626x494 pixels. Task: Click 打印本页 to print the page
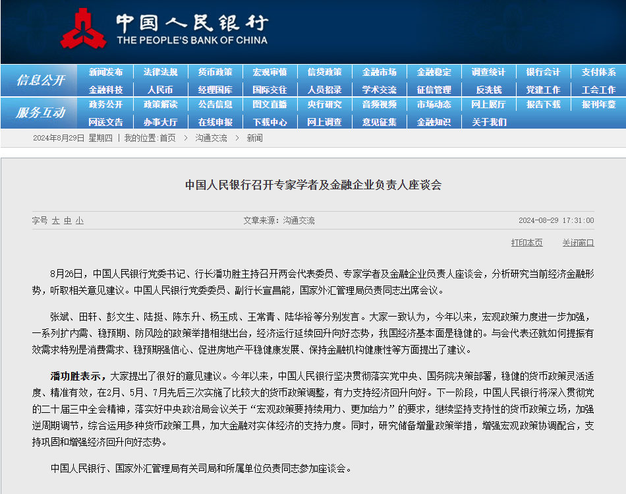click(526, 242)
